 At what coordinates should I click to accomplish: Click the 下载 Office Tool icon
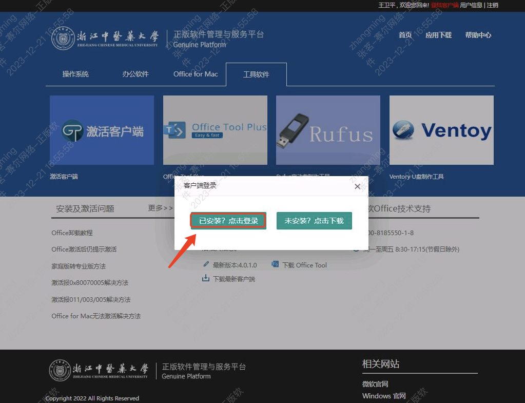[275, 264]
